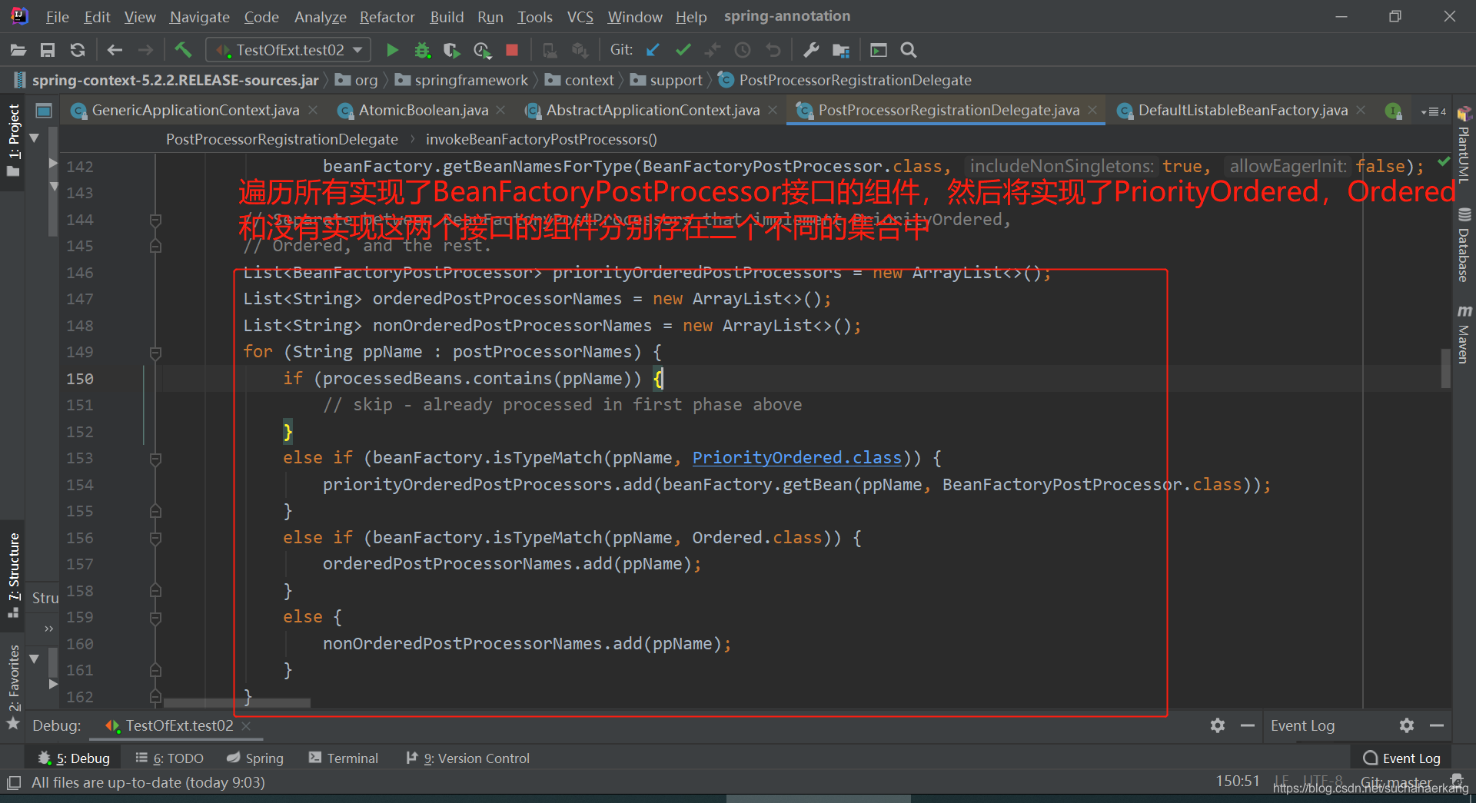Click invokeBeanFactoryPostProcessors() breadcrumb

tap(541, 139)
